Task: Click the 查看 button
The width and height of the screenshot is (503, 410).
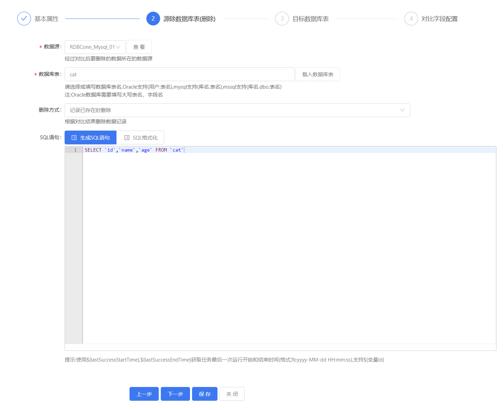Action: pos(139,47)
